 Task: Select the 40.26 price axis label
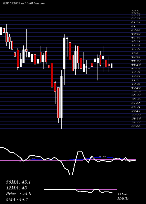[136, 87]
